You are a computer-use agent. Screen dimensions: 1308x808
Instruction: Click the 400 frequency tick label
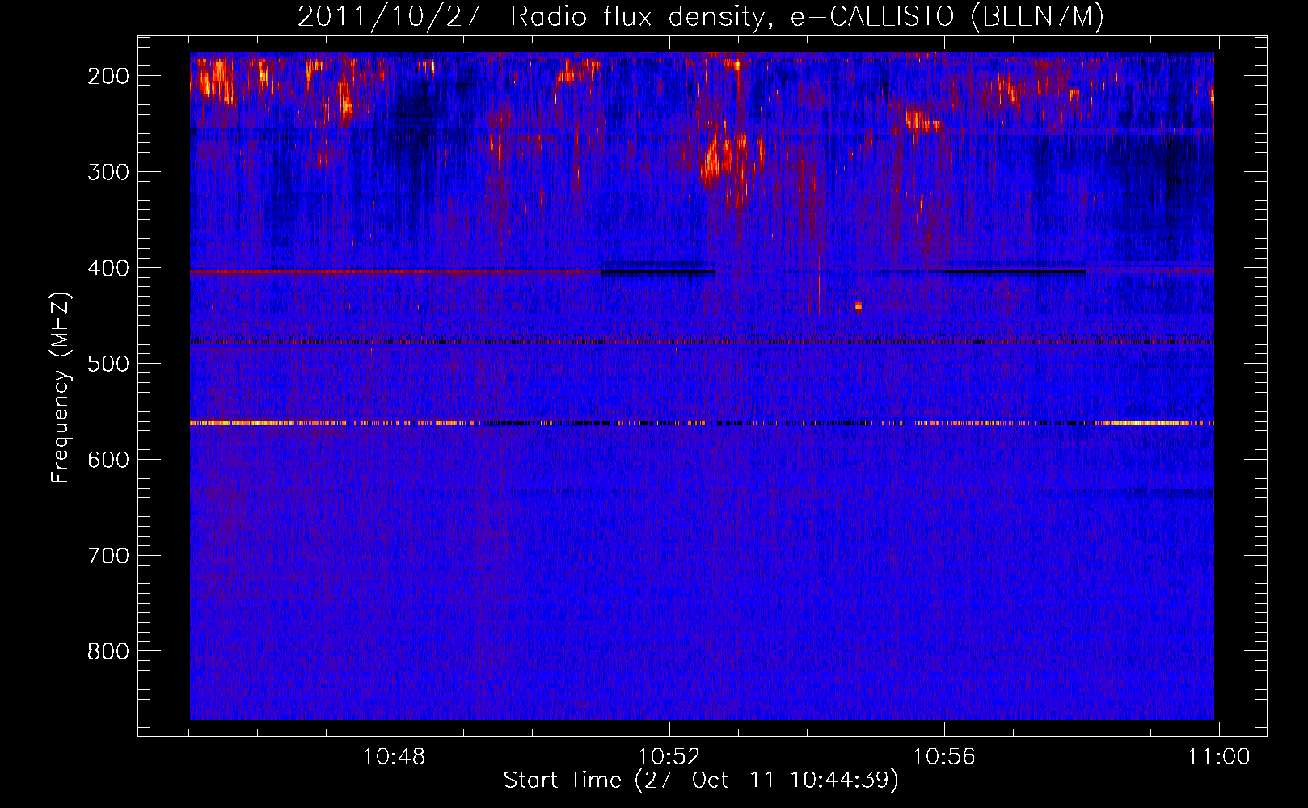tap(108, 268)
